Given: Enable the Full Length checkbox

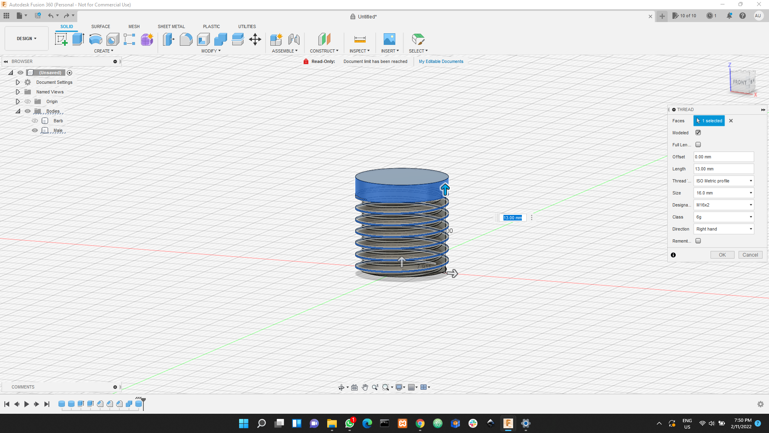Looking at the screenshot, I should pyautogui.click(x=698, y=144).
